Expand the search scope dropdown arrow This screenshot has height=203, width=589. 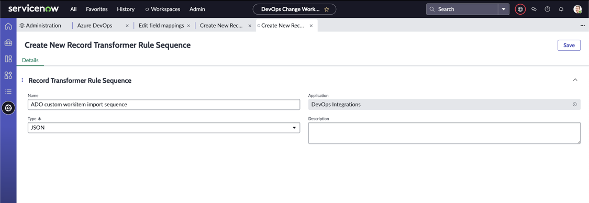pos(504,9)
